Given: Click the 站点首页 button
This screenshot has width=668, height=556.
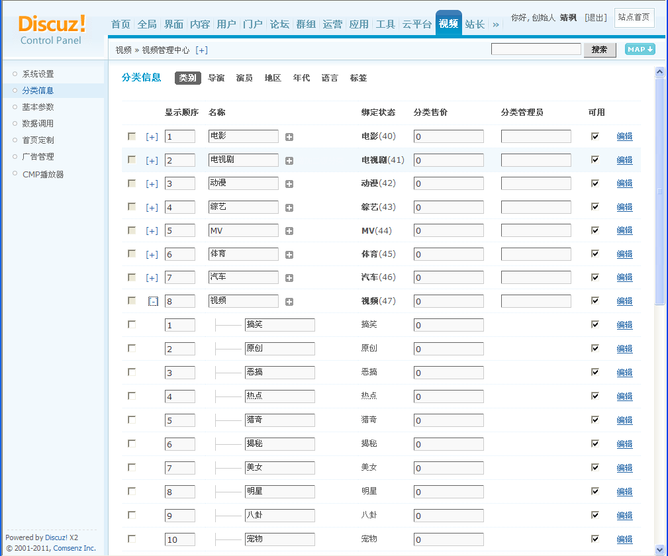Looking at the screenshot, I should (634, 17).
